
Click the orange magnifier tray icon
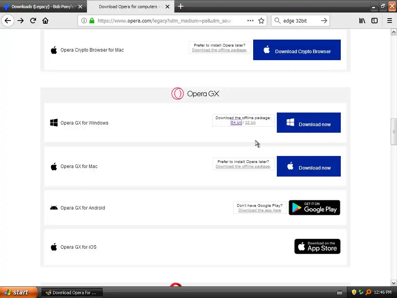click(368, 293)
